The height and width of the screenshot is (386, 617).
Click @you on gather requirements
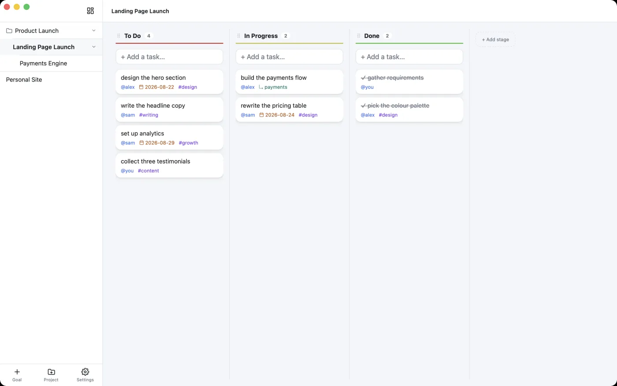367,87
